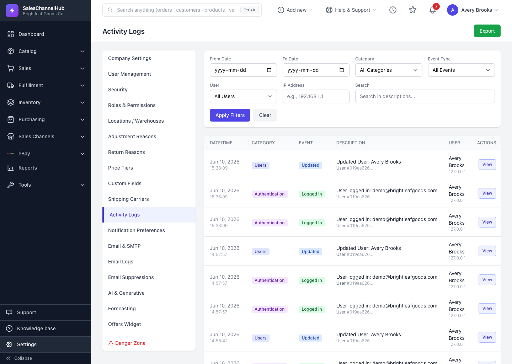Open User Management settings
Viewport: 512px width, 364px height.
(x=149, y=74)
